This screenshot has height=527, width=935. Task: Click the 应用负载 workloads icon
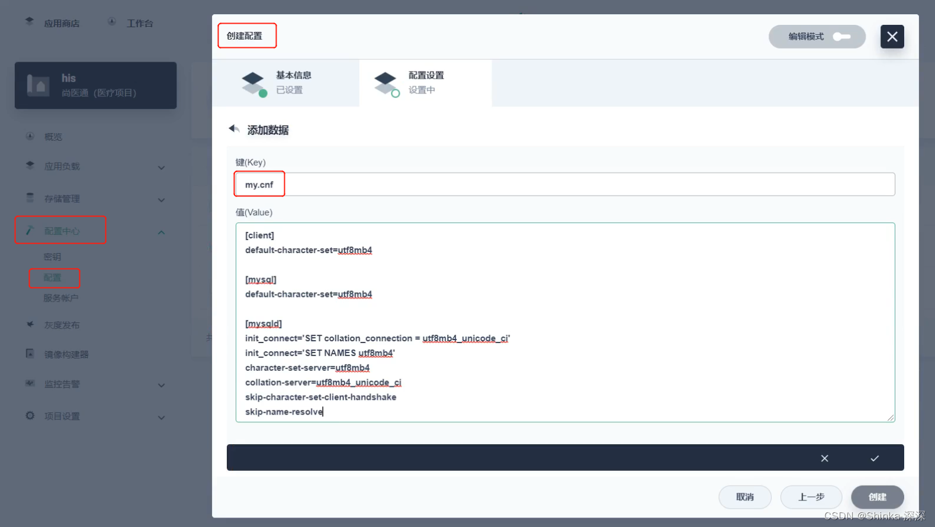(x=30, y=166)
